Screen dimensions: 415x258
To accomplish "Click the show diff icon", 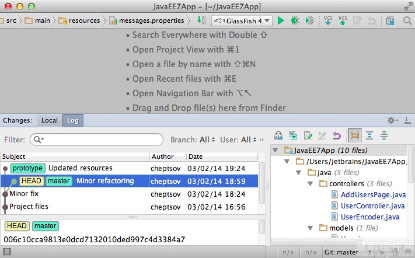I will tap(293, 135).
